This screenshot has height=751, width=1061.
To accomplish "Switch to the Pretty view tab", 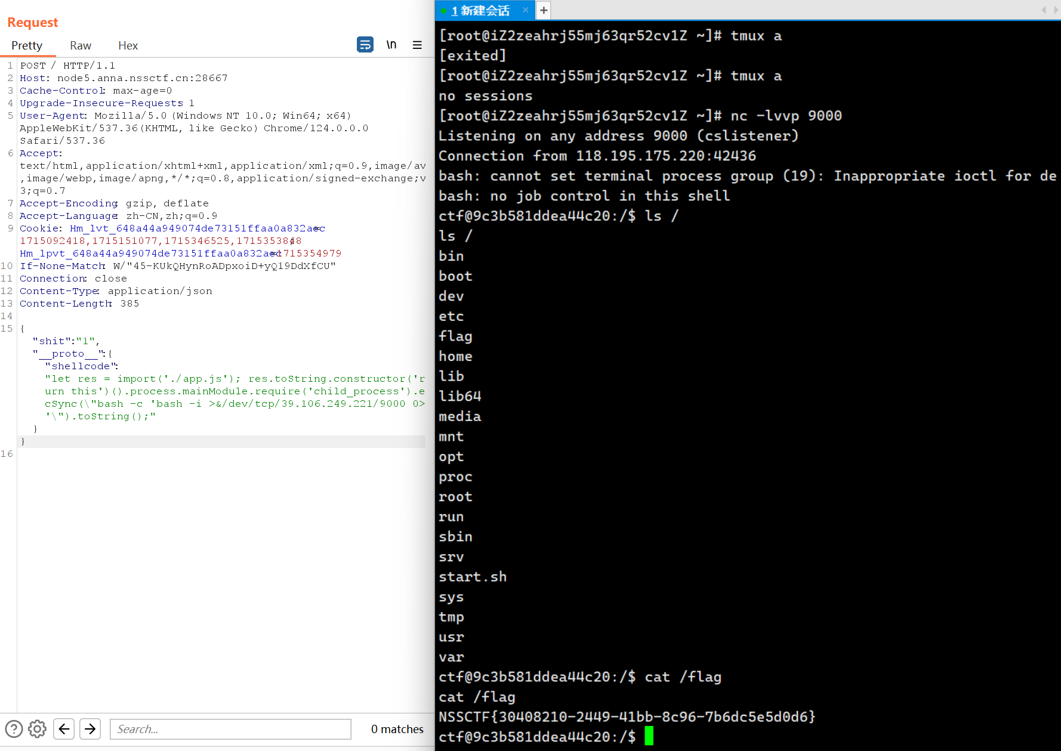I will pyautogui.click(x=27, y=45).
